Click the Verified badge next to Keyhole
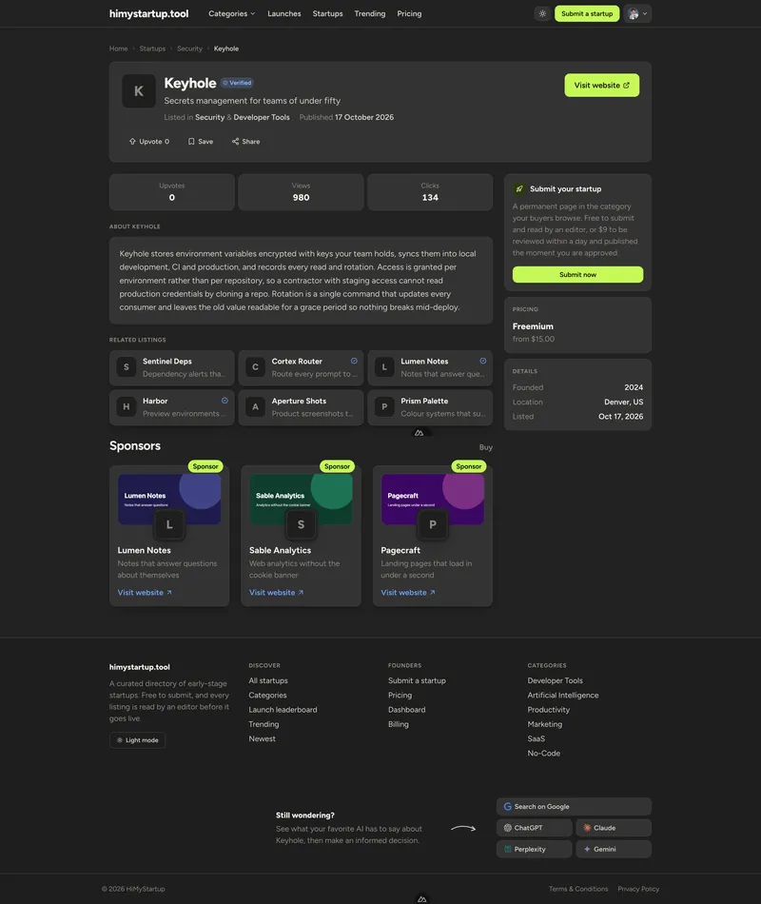Image resolution: width=761 pixels, height=904 pixels. pos(237,83)
